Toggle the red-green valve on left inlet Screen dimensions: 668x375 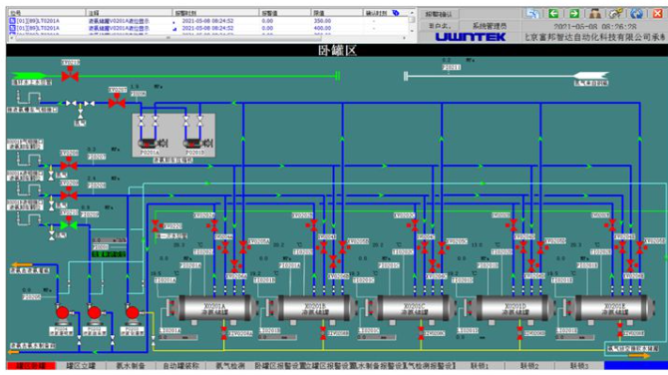(69, 224)
